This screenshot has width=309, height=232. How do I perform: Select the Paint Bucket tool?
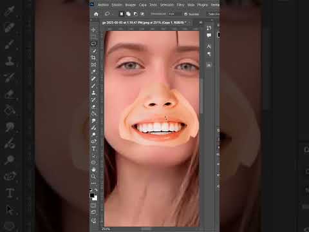[93, 113]
